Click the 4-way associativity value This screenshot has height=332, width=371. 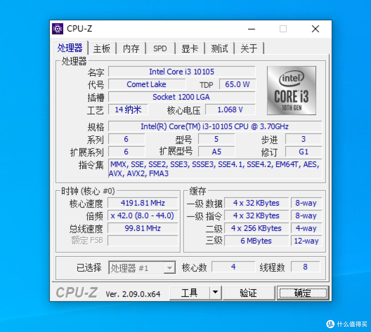306,228
